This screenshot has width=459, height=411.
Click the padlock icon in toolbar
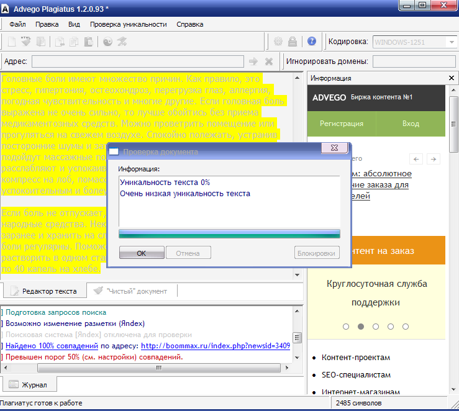293,42
